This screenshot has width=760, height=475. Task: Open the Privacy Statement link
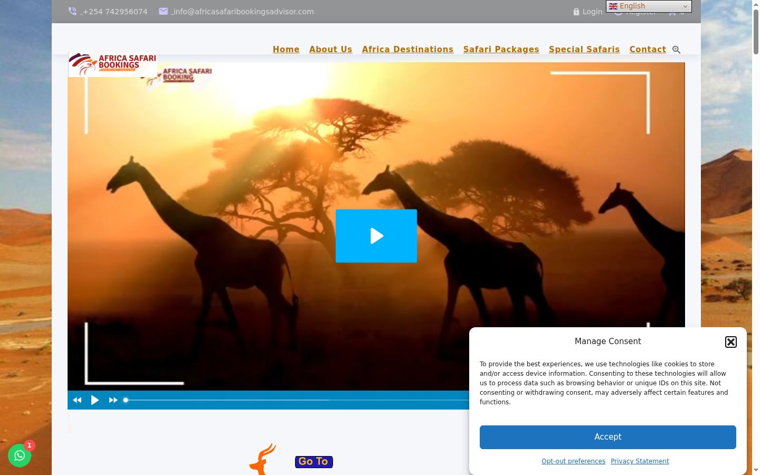tap(640, 461)
